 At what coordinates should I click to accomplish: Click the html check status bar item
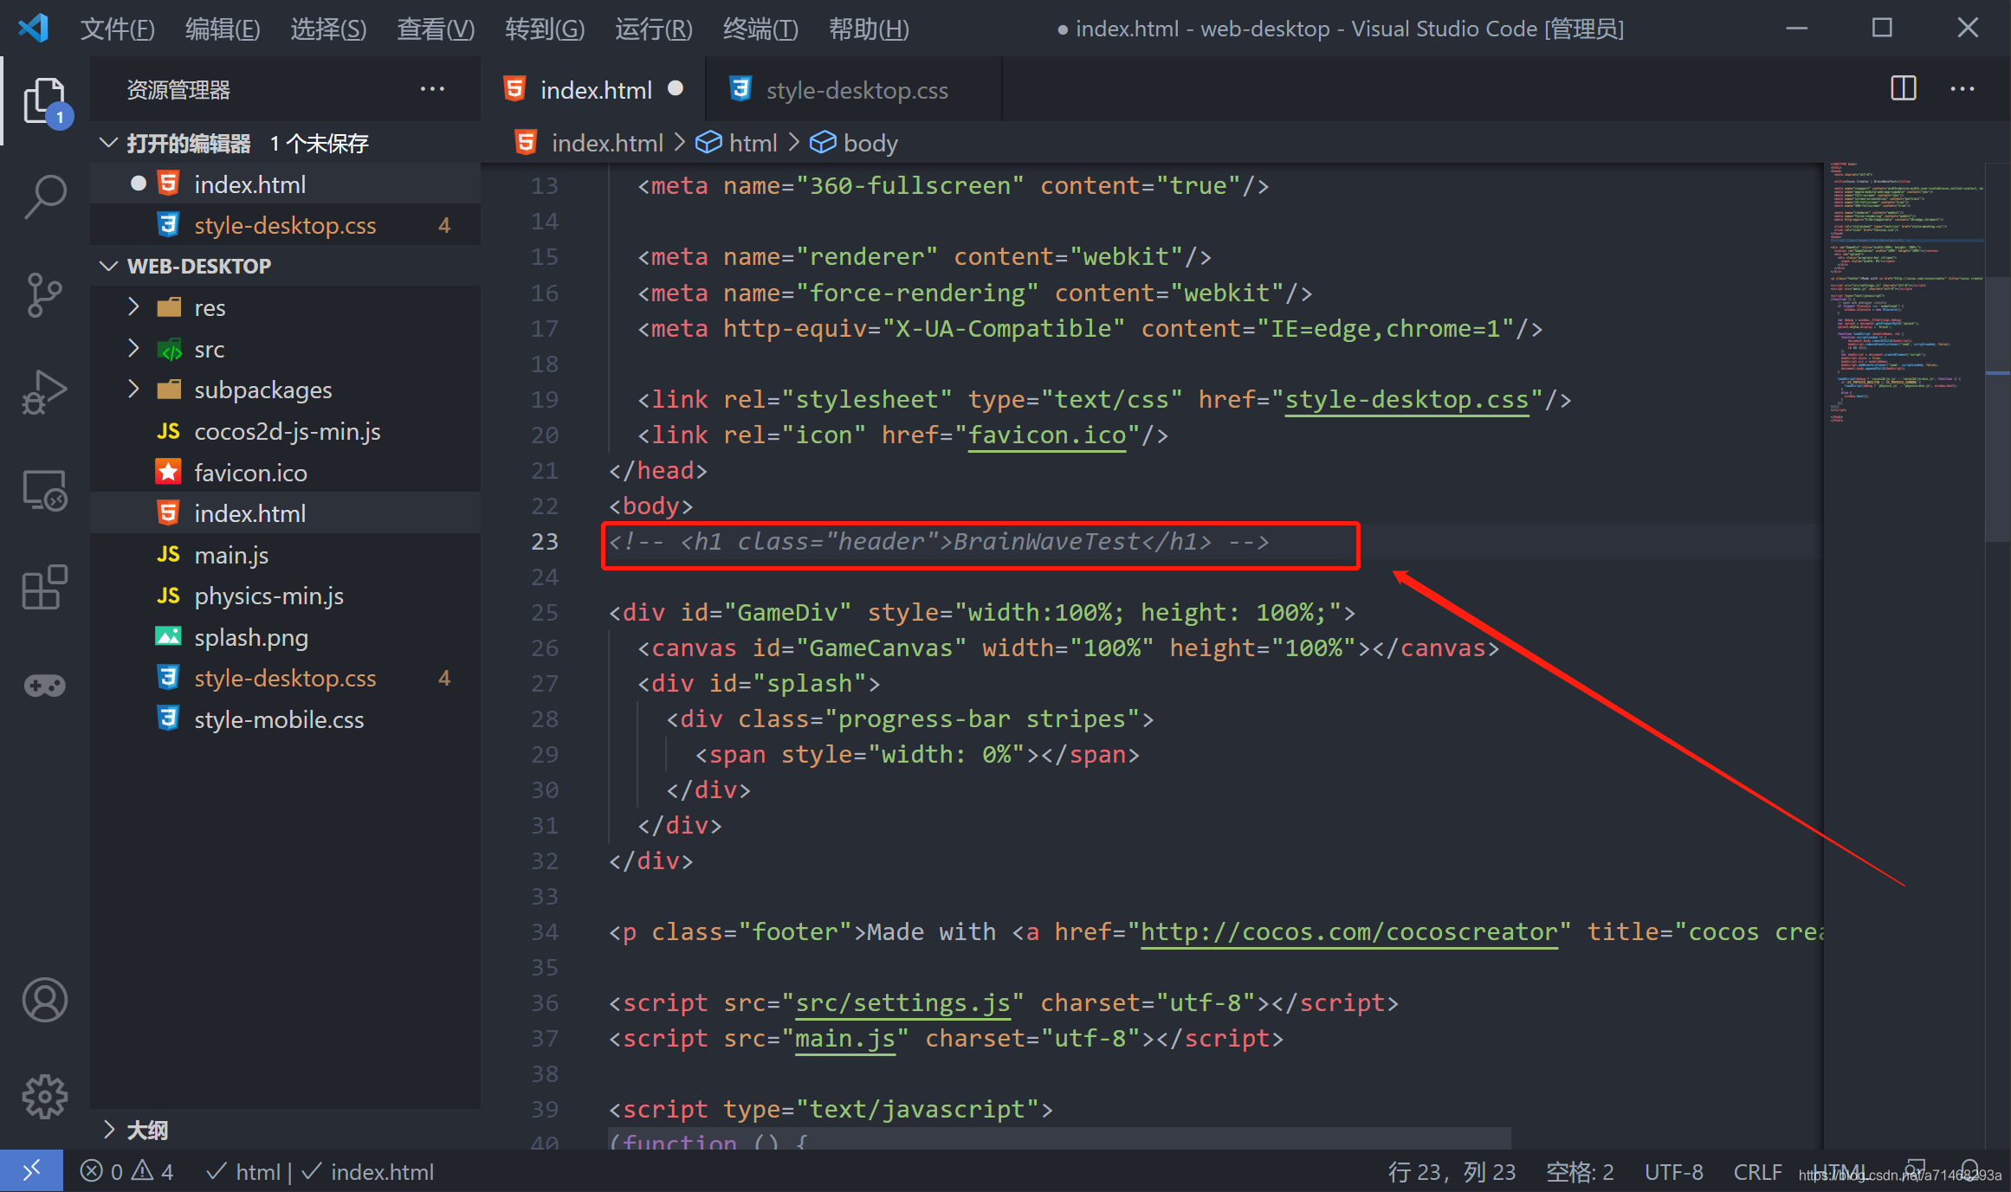pyautogui.click(x=242, y=1171)
